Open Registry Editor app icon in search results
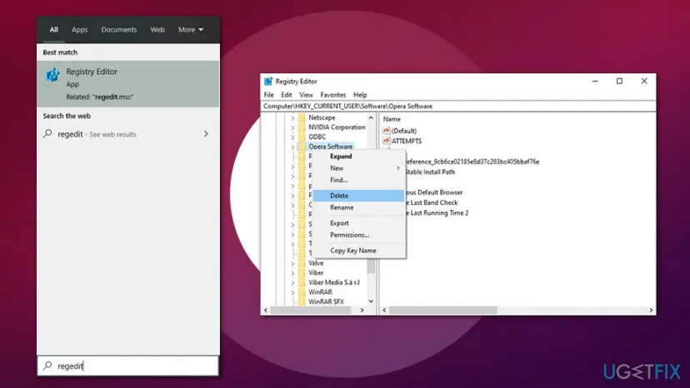Image resolution: width=690 pixels, height=388 pixels. [x=52, y=75]
